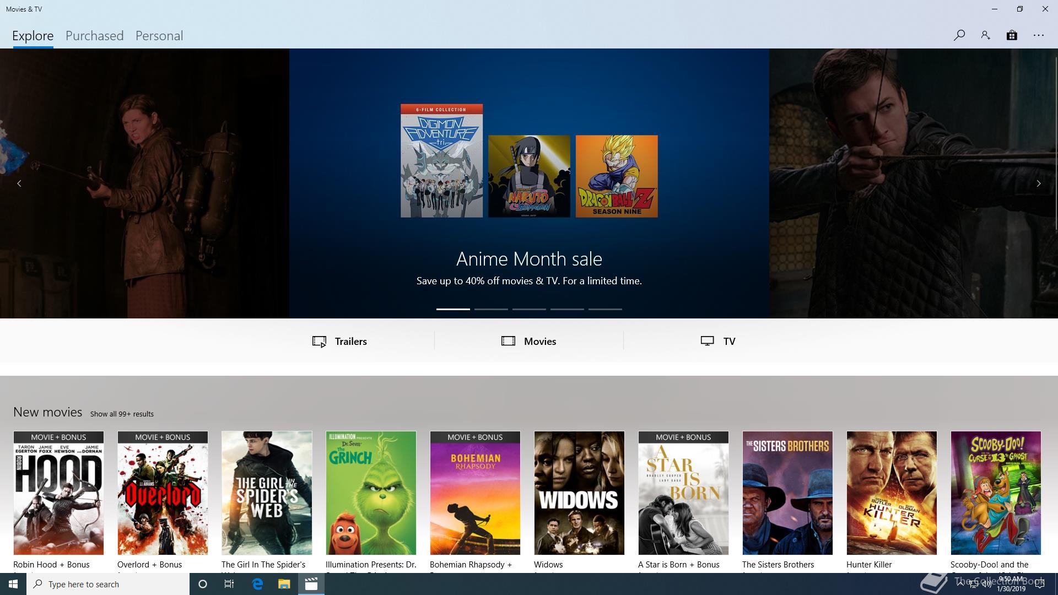
Task: Select the fifth carousel page indicator
Action: point(605,309)
